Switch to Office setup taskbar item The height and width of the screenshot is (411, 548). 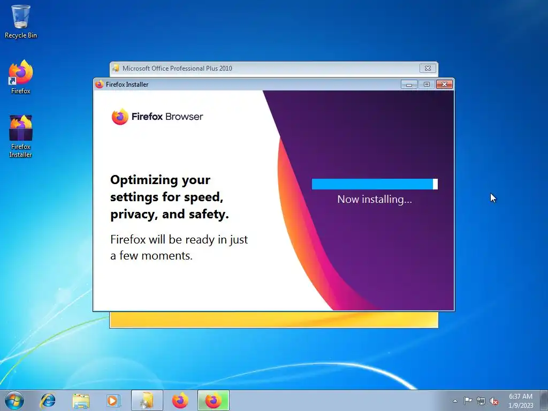147,400
